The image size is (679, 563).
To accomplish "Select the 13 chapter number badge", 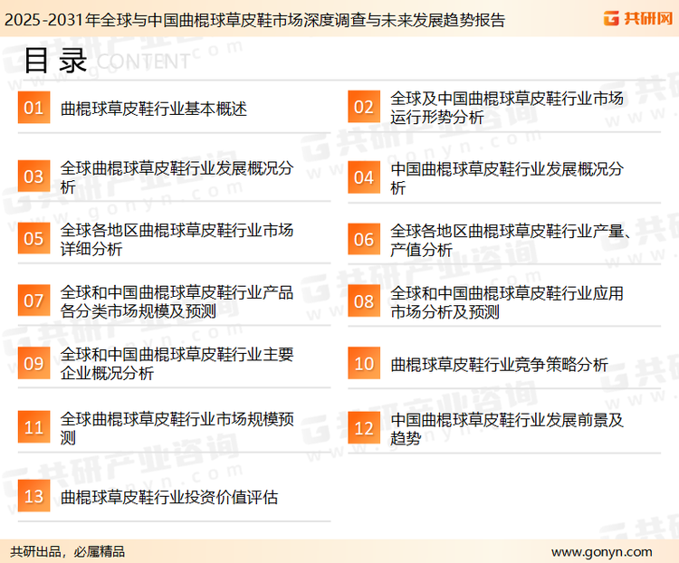I will click(x=33, y=496).
